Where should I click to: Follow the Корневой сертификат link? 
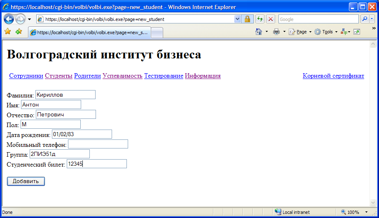(x=333, y=76)
